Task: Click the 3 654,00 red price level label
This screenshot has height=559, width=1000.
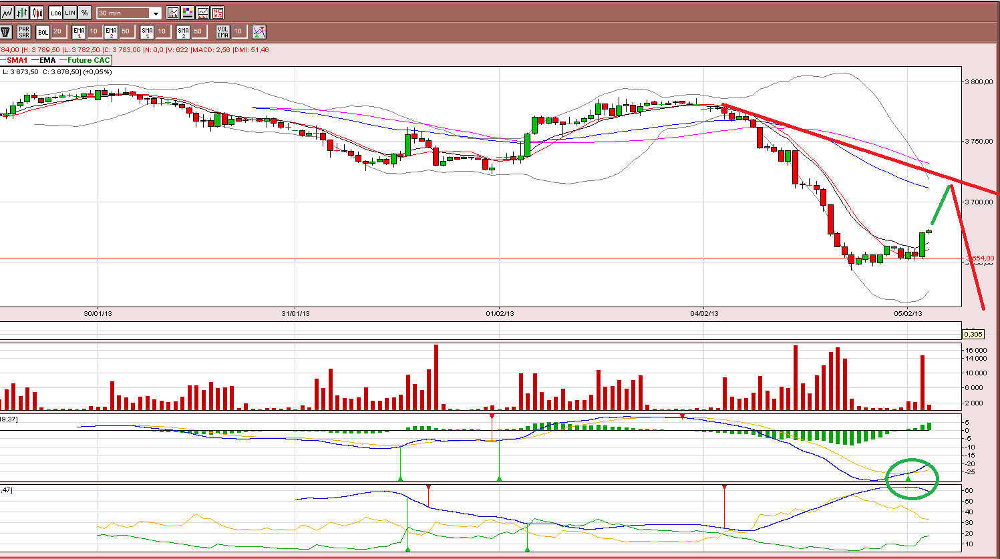Action: coord(980,258)
